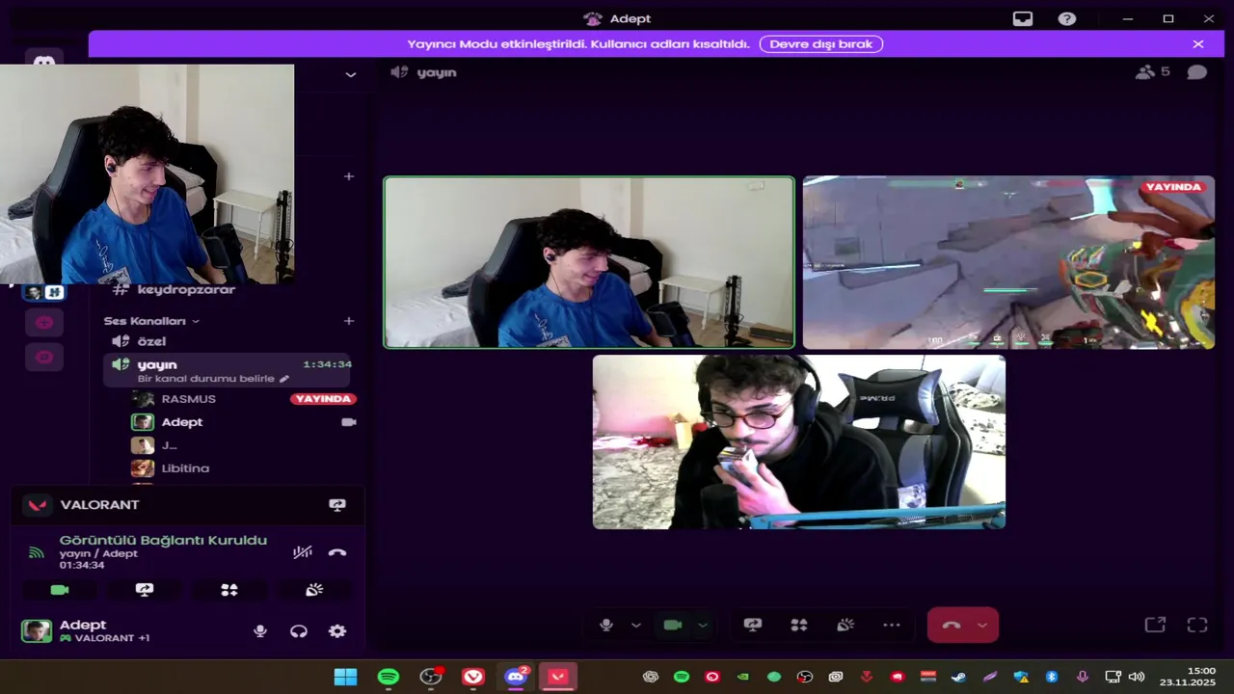
Task: Toggle noise suppression in the voice panel
Action: (303, 552)
